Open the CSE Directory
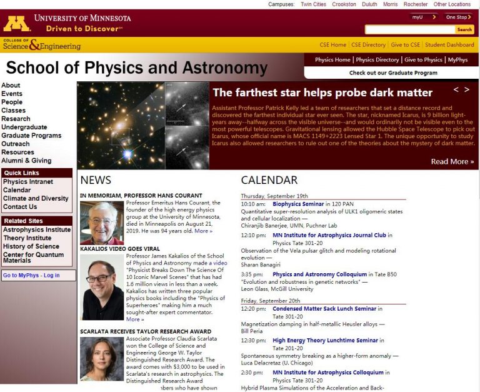Image resolution: width=480 pixels, height=392 pixels. click(368, 45)
